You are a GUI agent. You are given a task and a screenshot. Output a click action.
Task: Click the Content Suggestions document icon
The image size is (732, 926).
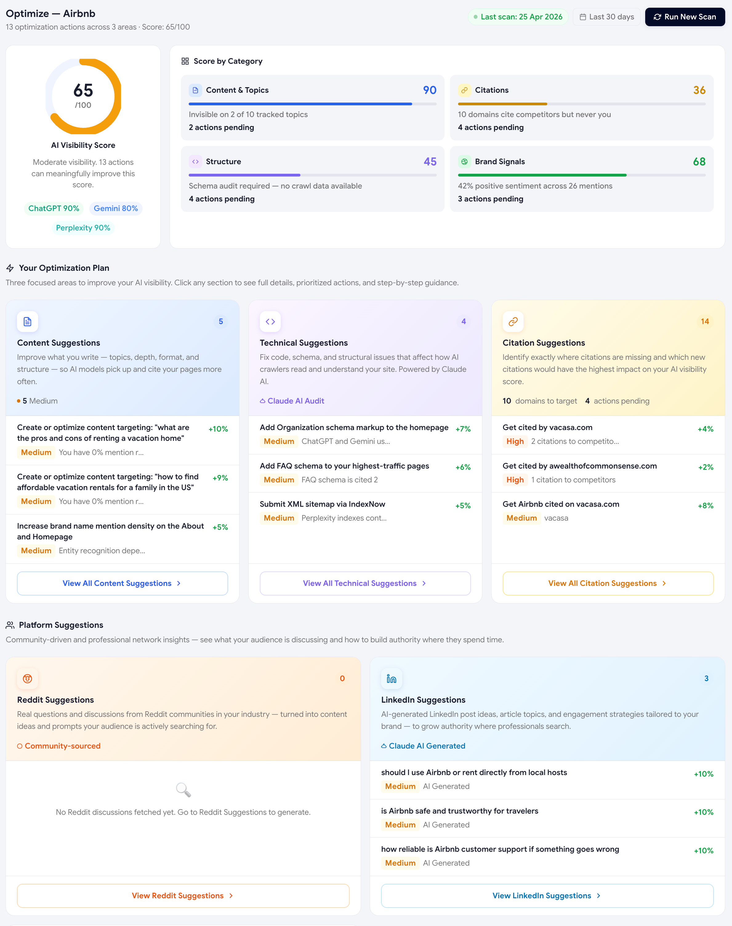27,322
